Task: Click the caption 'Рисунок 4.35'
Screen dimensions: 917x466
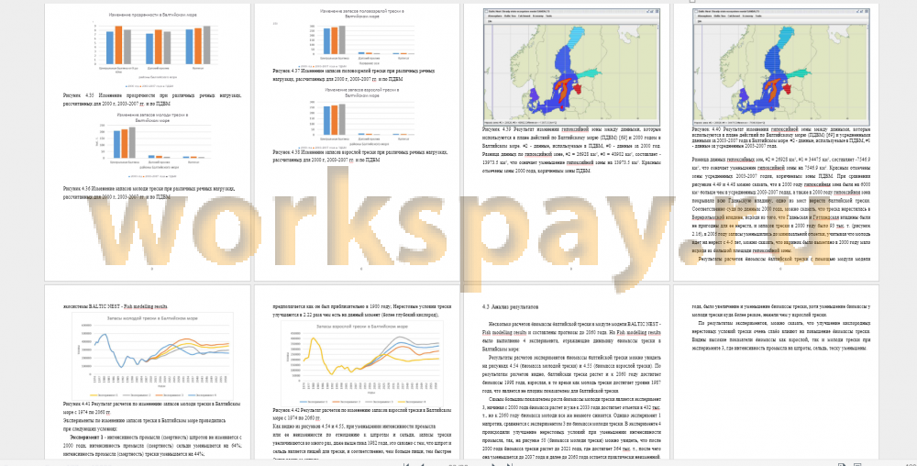Action: (80, 94)
